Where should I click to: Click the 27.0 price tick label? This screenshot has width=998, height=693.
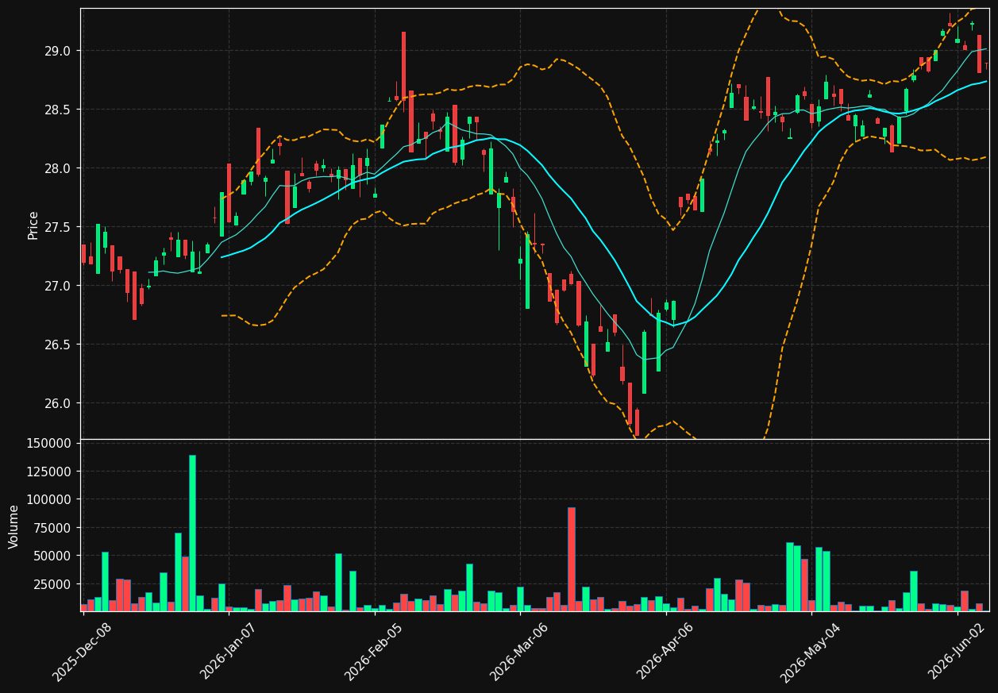tap(60, 286)
